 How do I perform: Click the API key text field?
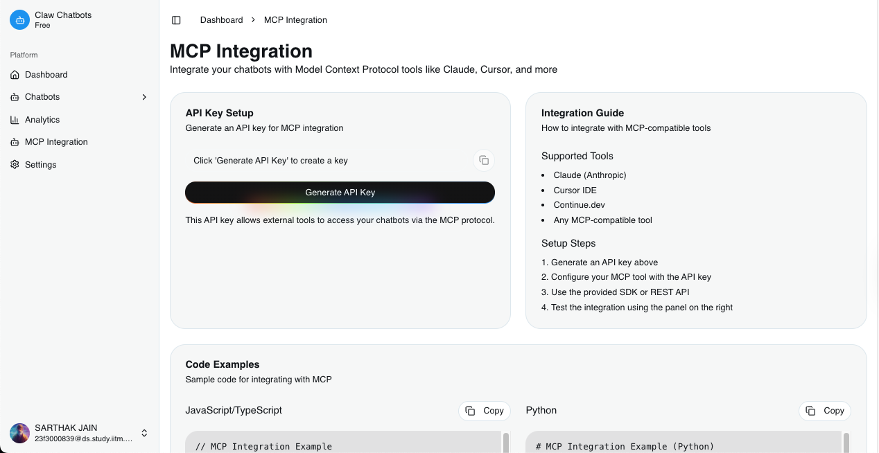click(327, 161)
